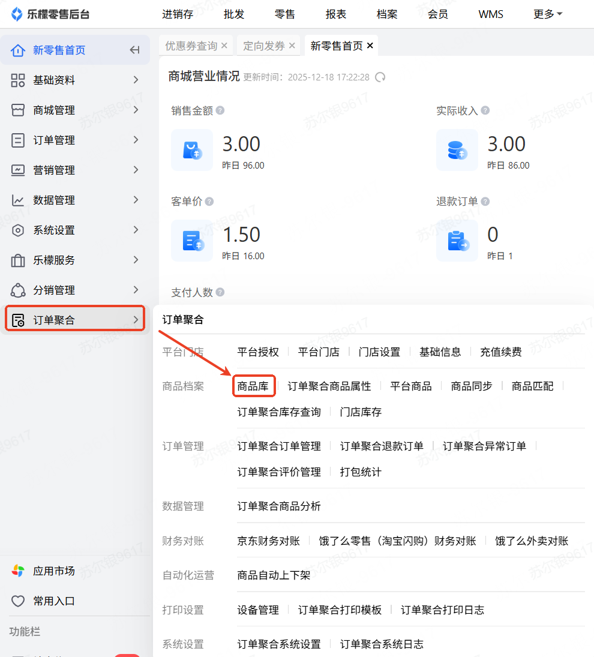Open the 档案 top menu
This screenshot has width=594, height=657.
[387, 14]
